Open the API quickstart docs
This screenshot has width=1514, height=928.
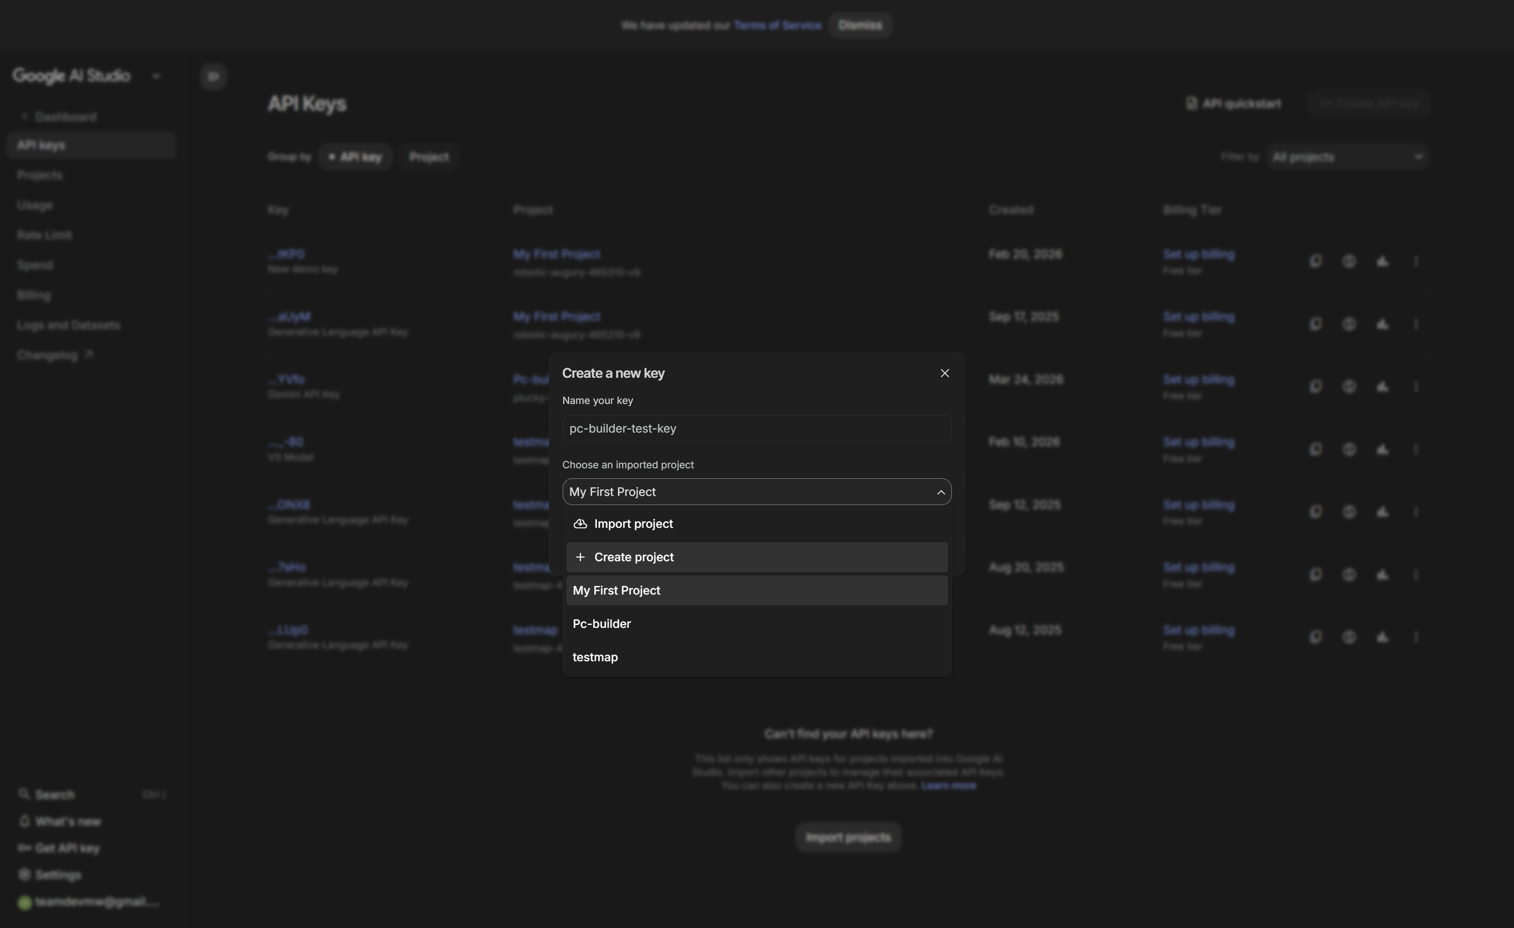(1233, 103)
